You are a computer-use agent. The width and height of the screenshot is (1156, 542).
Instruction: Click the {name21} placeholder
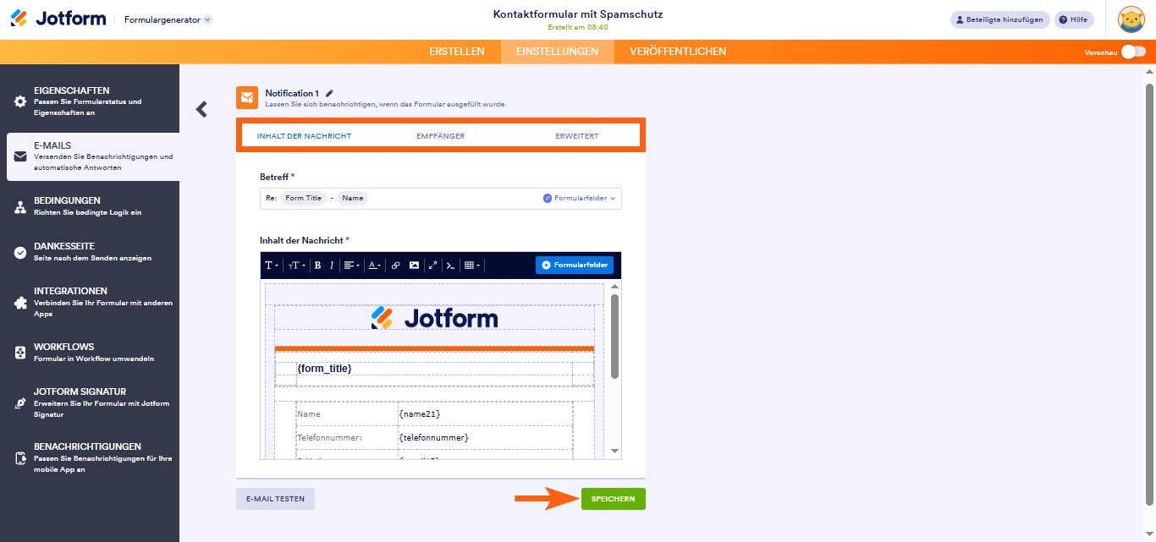[x=420, y=414]
